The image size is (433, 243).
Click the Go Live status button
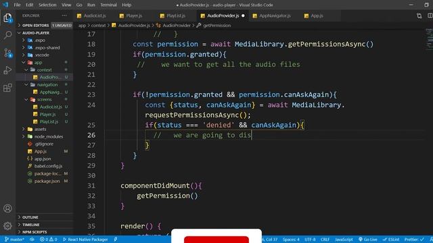[368, 240]
